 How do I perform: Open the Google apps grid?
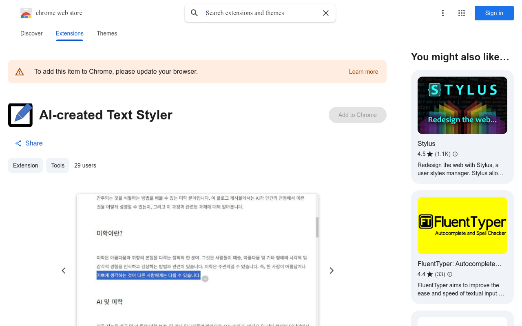point(462,13)
